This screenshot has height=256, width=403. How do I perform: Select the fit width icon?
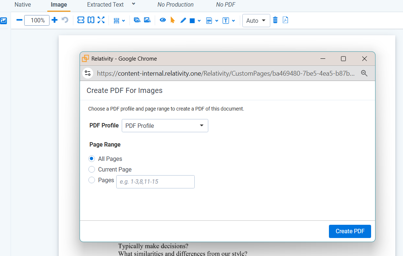(81, 20)
